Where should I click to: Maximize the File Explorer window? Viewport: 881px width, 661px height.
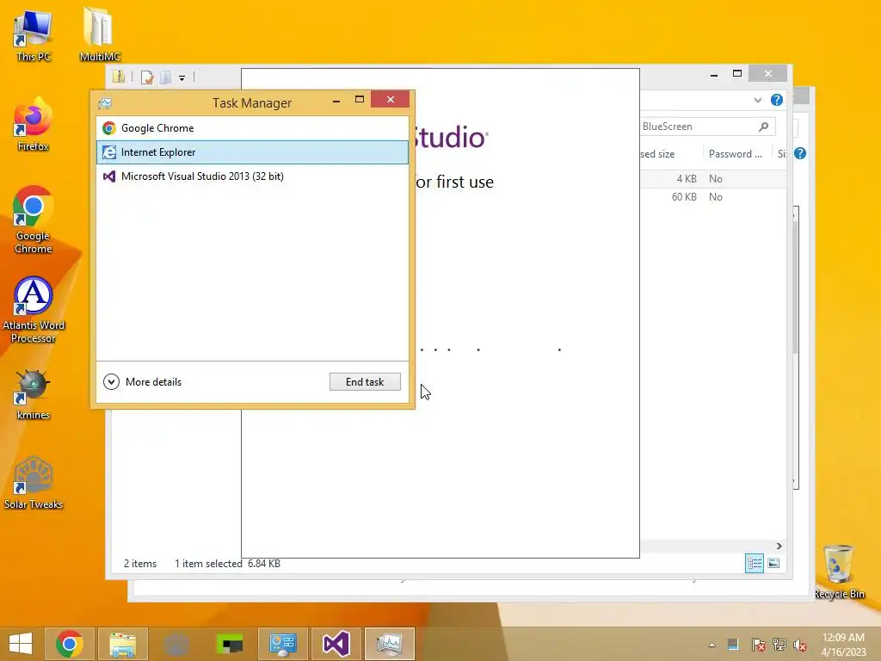[737, 74]
